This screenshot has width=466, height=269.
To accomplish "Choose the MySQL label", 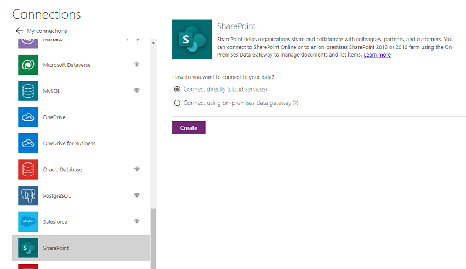I will coord(52,91).
